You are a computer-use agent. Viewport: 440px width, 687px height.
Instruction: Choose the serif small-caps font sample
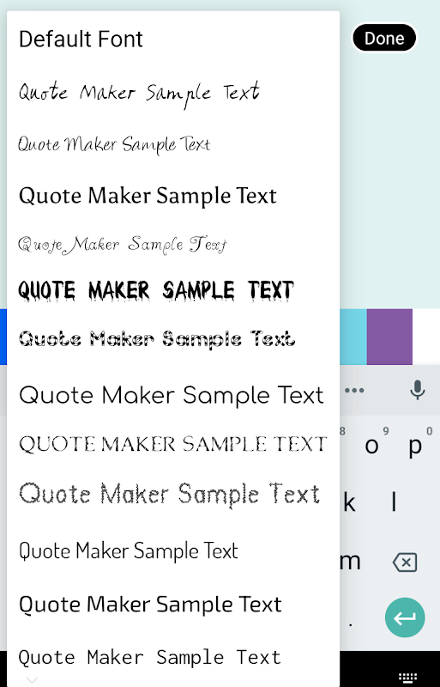click(173, 444)
